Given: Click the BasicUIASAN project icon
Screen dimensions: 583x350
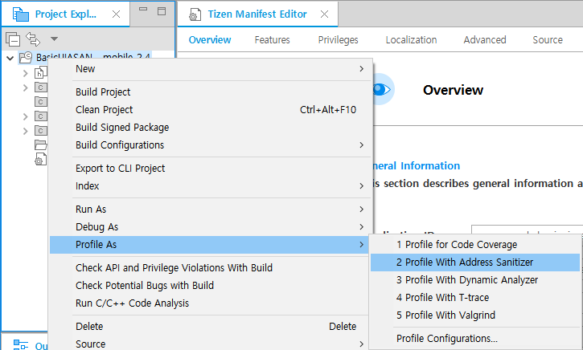Looking at the screenshot, I should [26, 58].
